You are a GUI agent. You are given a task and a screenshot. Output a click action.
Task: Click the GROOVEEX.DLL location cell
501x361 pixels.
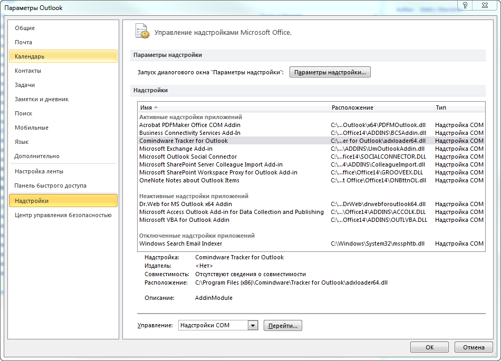(377, 172)
